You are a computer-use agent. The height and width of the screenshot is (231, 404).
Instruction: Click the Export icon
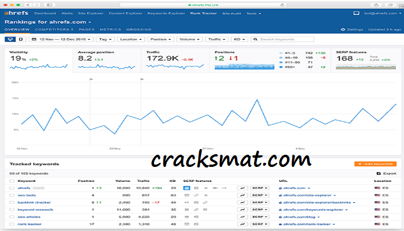378,173
